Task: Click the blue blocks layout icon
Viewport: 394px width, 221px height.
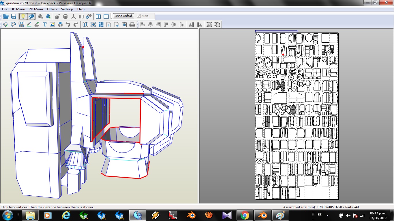Action: point(101,24)
